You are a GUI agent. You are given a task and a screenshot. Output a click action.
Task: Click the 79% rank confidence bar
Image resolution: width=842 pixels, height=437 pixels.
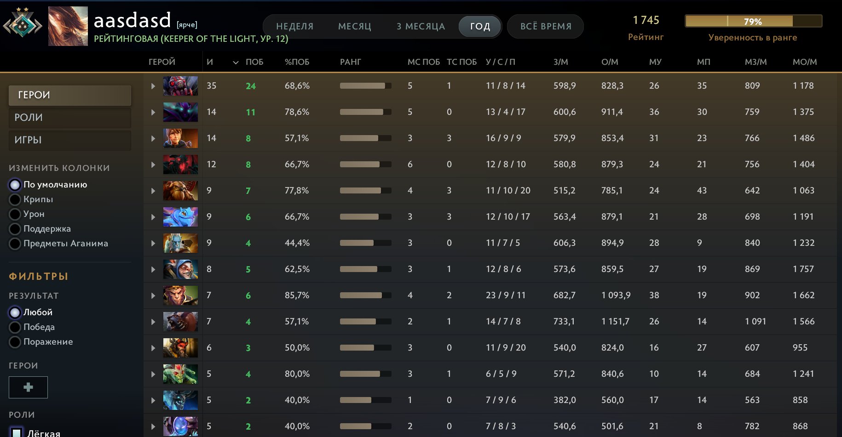pyautogui.click(x=753, y=22)
